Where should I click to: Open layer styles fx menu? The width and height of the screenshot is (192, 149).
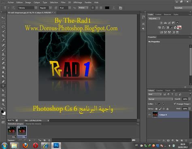tap(164, 140)
